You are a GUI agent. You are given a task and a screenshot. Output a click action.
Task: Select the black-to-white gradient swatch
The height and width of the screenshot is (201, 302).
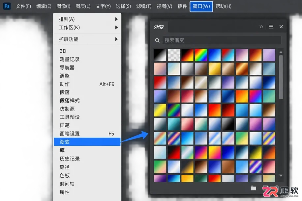point(160,55)
